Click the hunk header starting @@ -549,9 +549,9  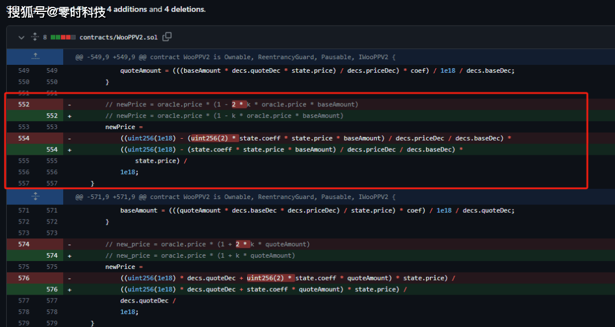click(235, 57)
